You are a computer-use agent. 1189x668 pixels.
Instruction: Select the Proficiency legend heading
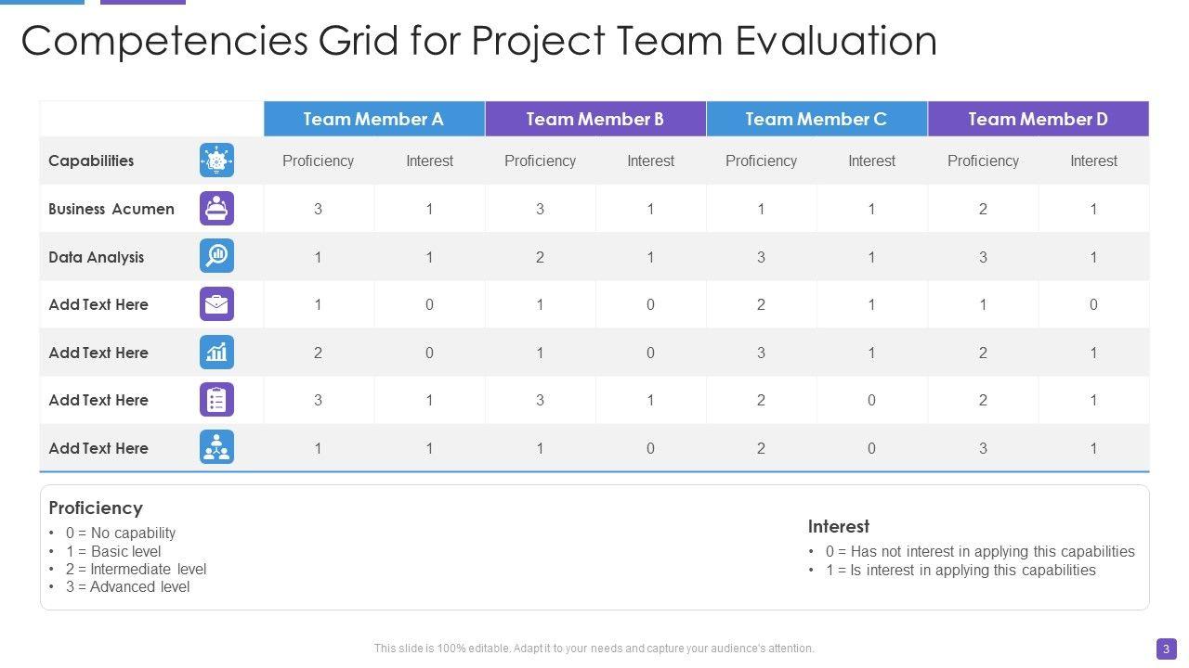pos(96,507)
